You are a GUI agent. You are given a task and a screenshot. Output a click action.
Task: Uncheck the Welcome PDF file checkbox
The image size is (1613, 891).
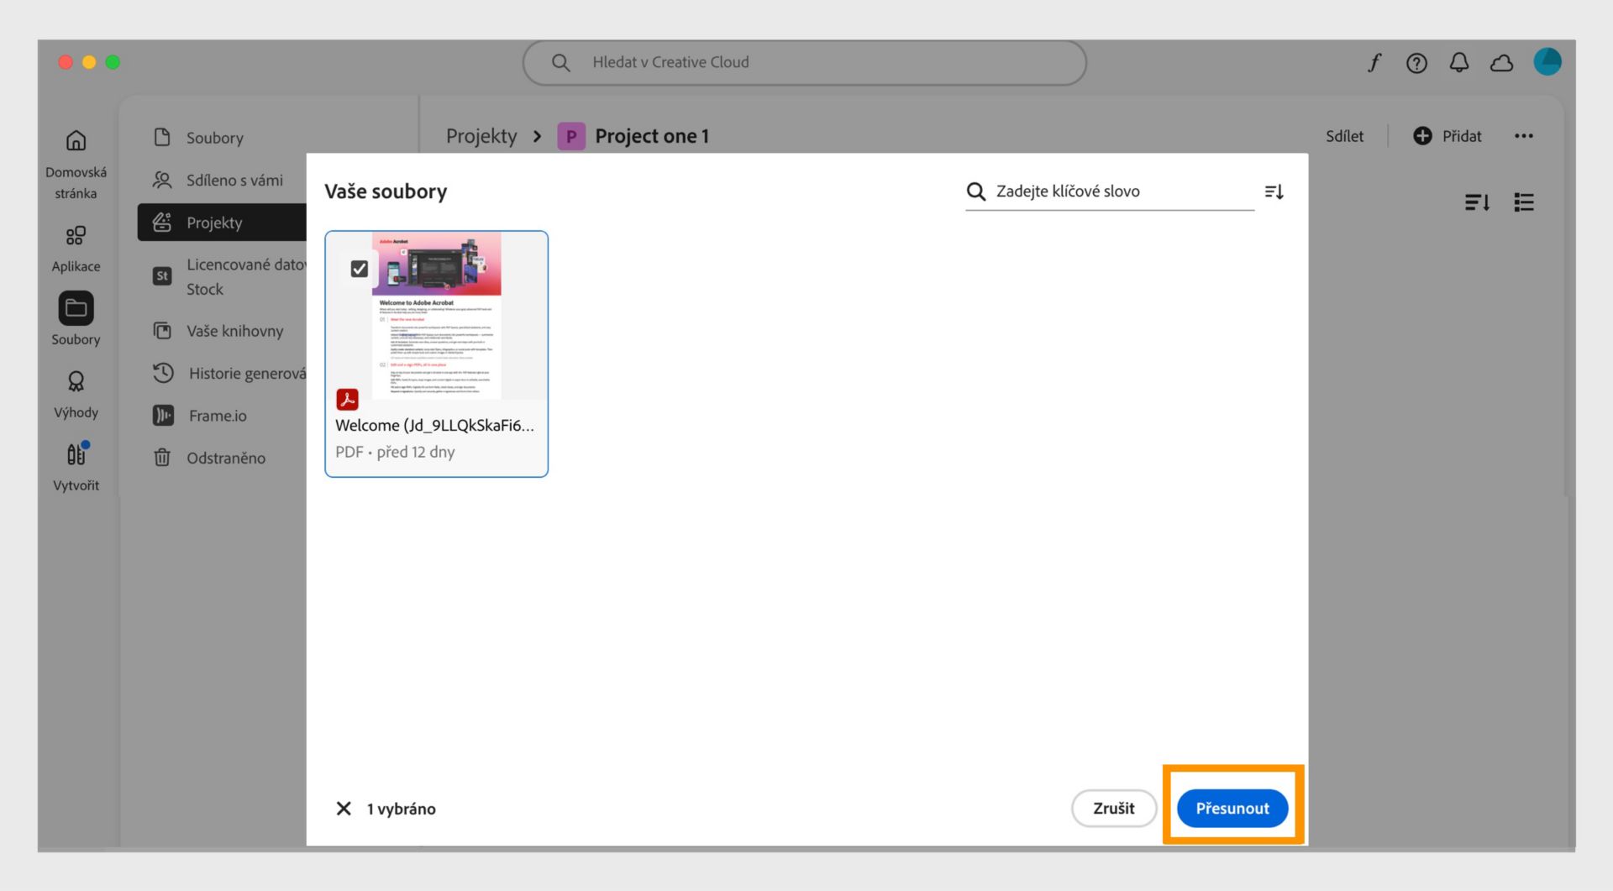(x=360, y=269)
